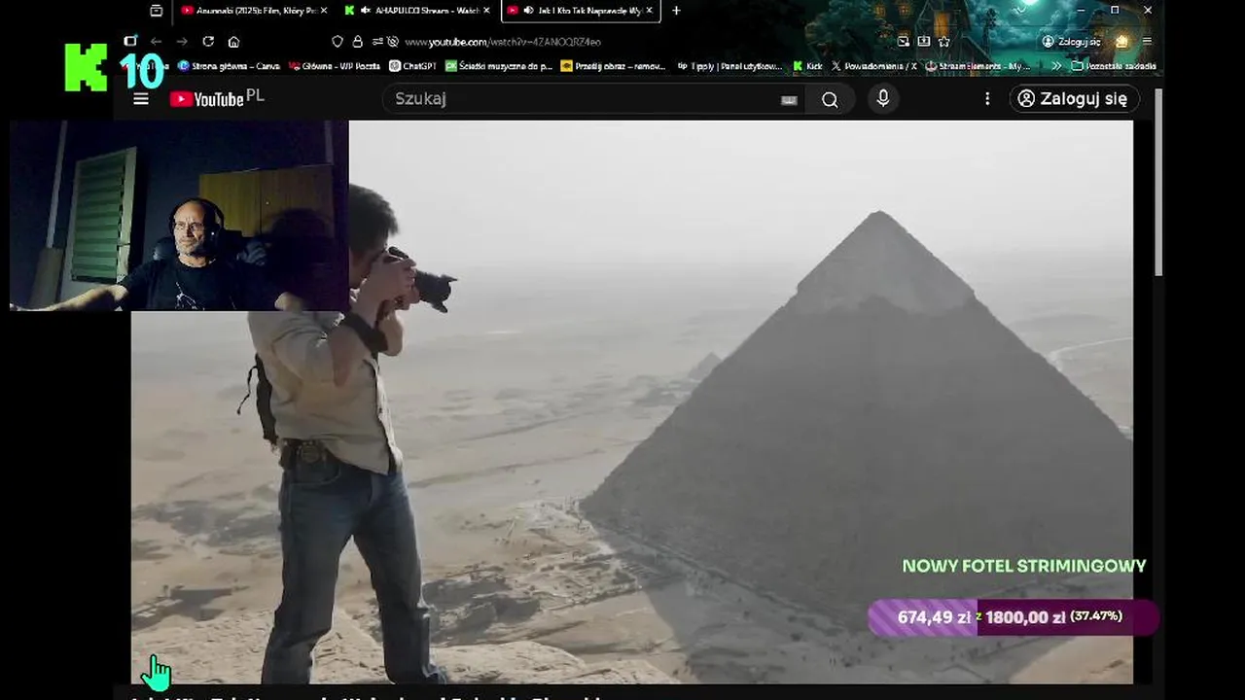Go back with the browser back arrow

click(156, 42)
